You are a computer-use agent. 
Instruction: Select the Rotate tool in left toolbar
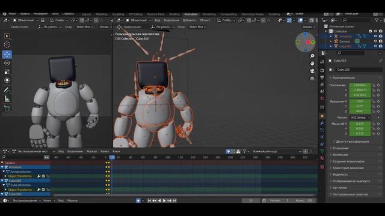[x=7, y=63]
